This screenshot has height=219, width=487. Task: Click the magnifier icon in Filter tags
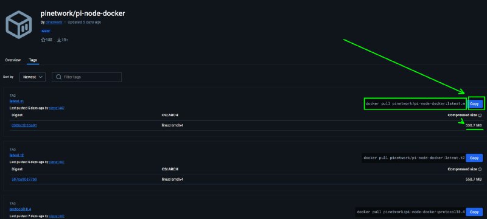coord(58,77)
